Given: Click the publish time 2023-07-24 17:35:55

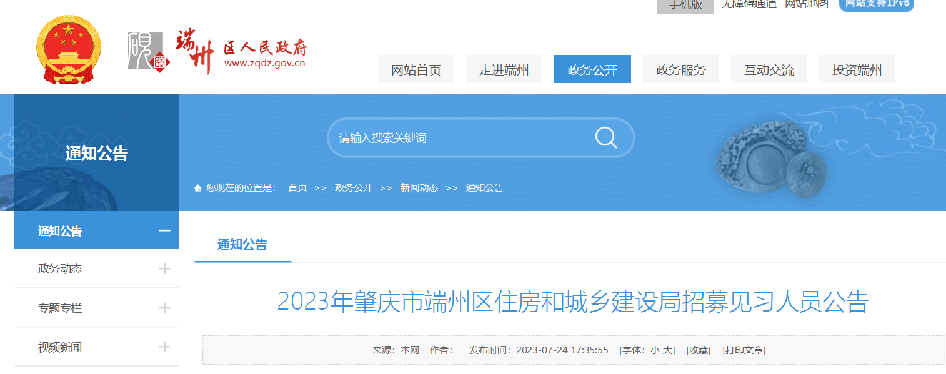Looking at the screenshot, I should click(562, 350).
